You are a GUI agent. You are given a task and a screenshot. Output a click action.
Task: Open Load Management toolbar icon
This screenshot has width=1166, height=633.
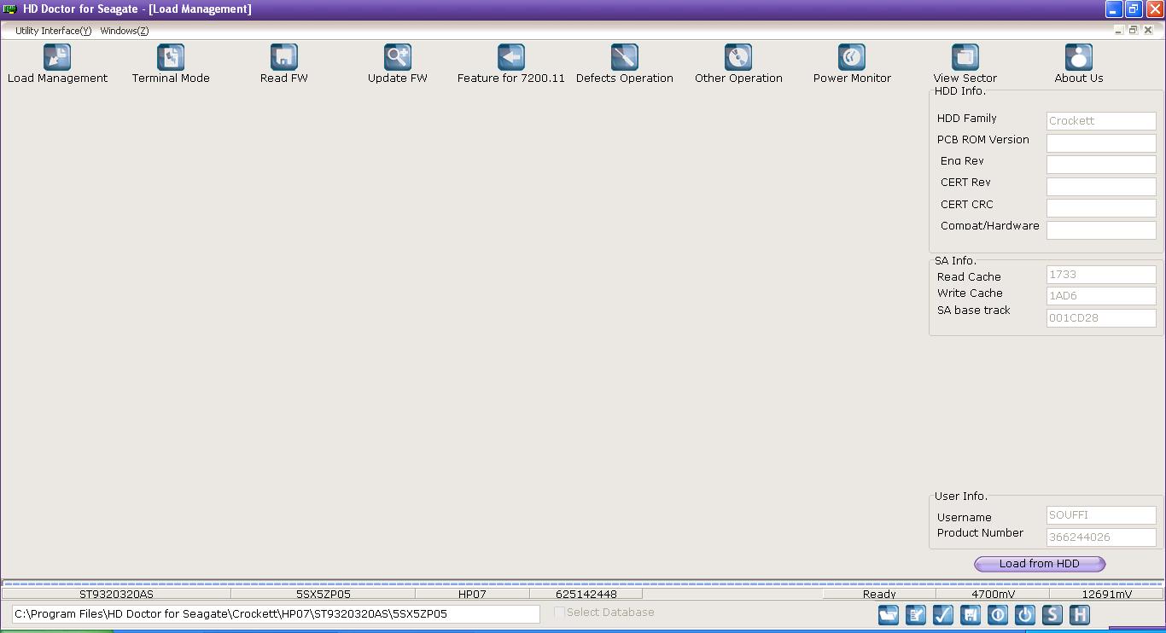[57, 57]
